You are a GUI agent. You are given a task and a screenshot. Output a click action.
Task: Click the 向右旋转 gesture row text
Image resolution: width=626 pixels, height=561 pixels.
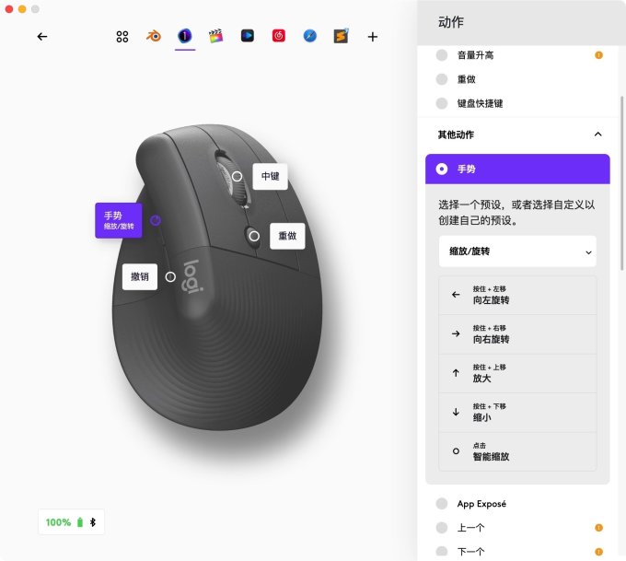491,340
